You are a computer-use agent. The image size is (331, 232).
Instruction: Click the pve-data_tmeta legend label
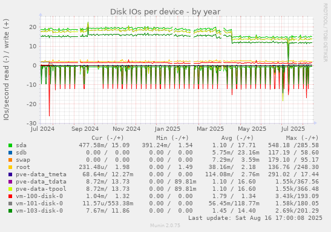[x=41, y=174]
